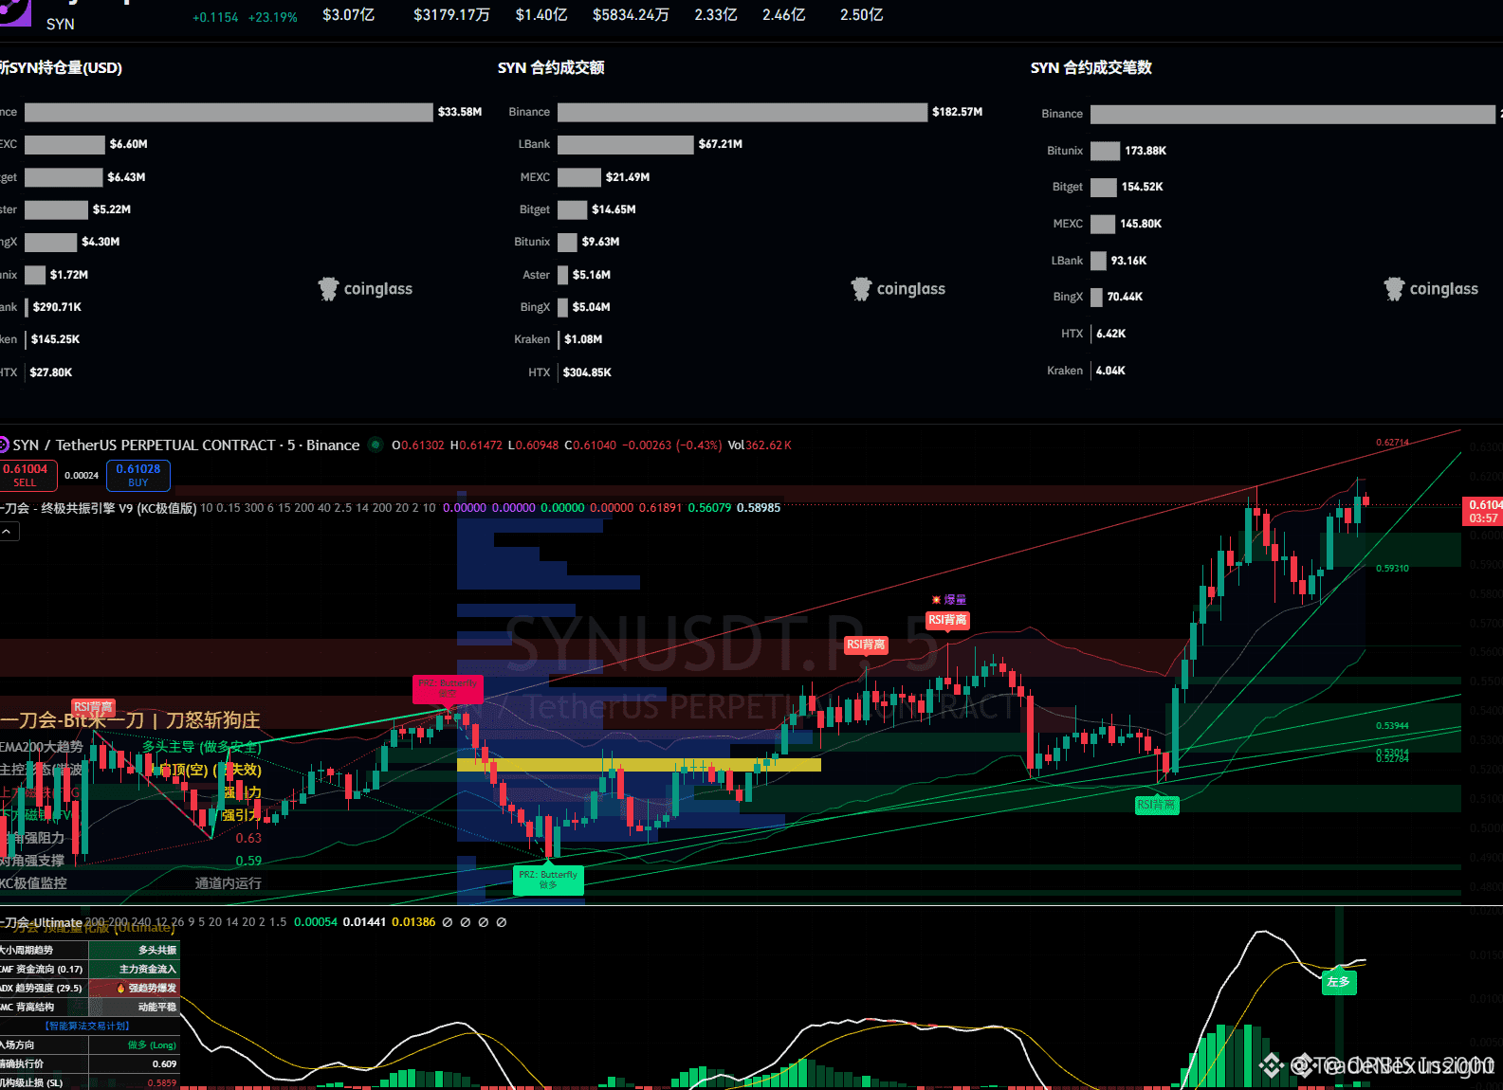The width and height of the screenshot is (1503, 1090).
Task: Click the 0.62714 trendline price label
Action: [1392, 443]
